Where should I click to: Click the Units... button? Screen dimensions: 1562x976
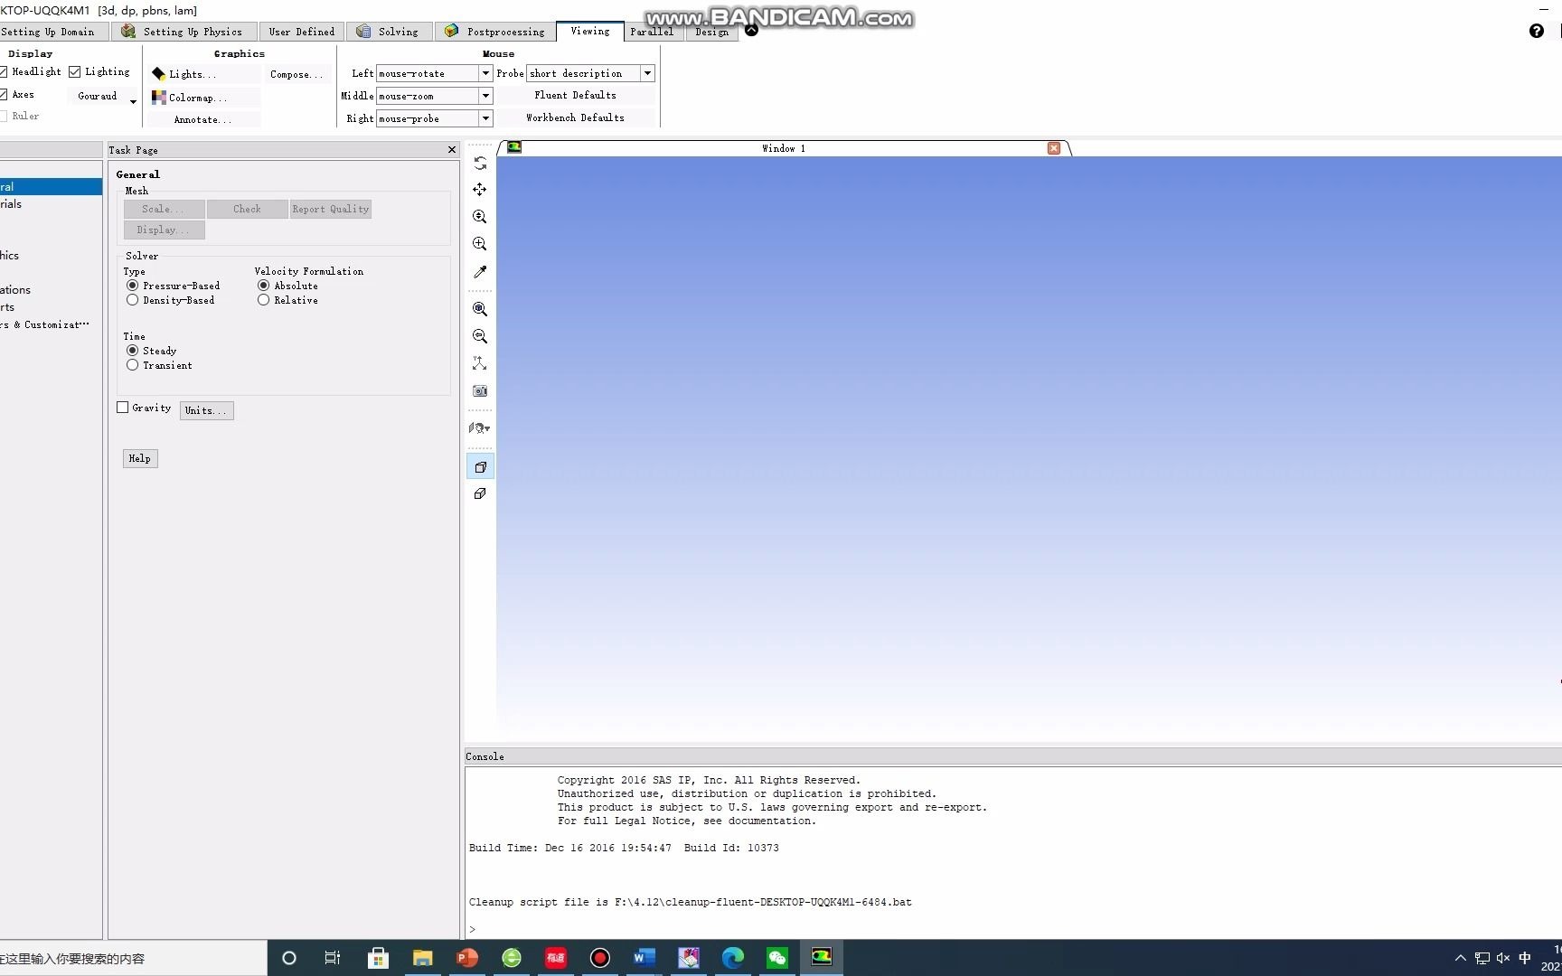[x=206, y=410]
